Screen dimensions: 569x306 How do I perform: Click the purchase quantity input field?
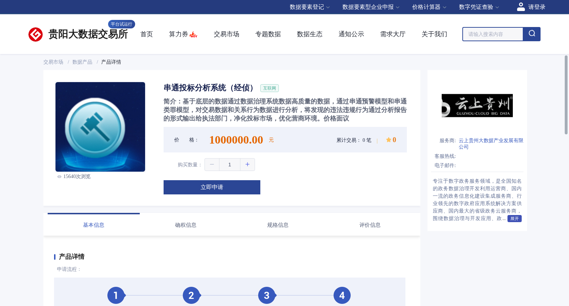click(230, 165)
